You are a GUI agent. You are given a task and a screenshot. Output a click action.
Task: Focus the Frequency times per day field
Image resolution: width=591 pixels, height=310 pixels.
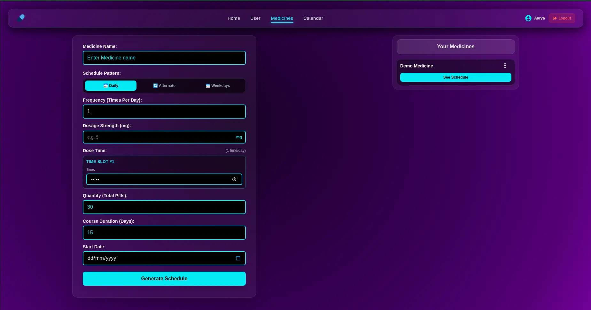pos(164,112)
